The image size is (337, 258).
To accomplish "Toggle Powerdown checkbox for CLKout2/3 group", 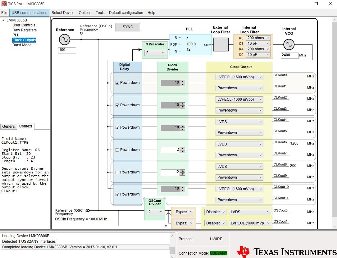I will [117, 105].
